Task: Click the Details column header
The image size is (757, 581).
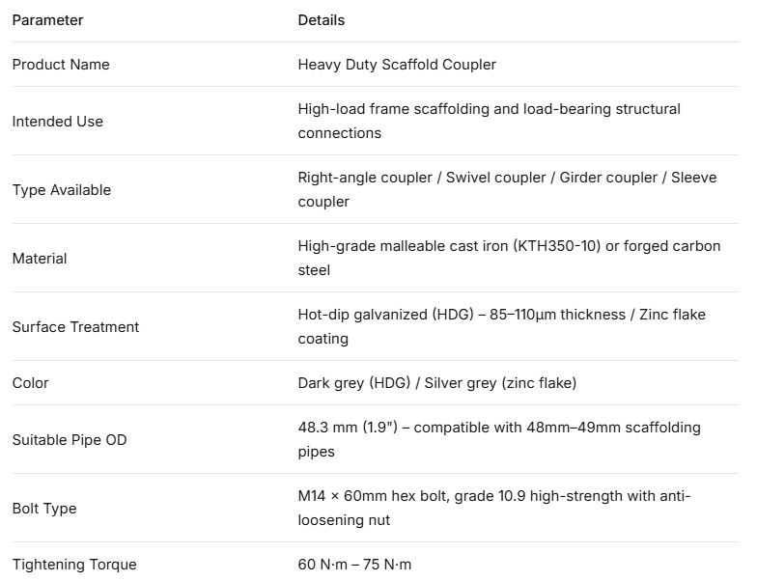Action: (x=321, y=20)
